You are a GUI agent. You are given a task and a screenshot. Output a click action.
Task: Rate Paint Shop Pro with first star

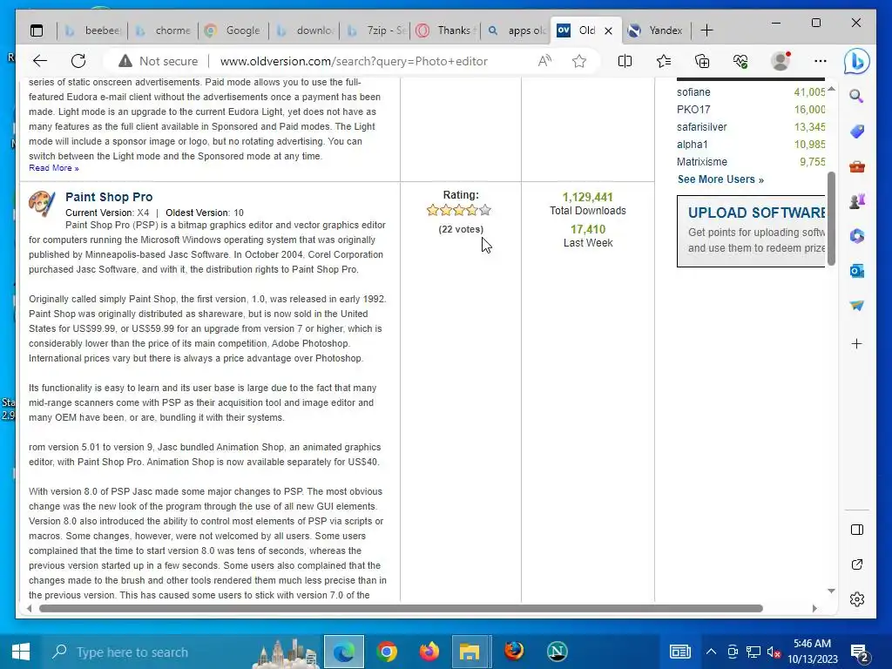point(433,211)
